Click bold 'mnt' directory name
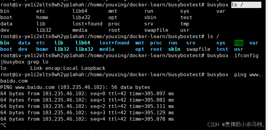 pos(140,43)
